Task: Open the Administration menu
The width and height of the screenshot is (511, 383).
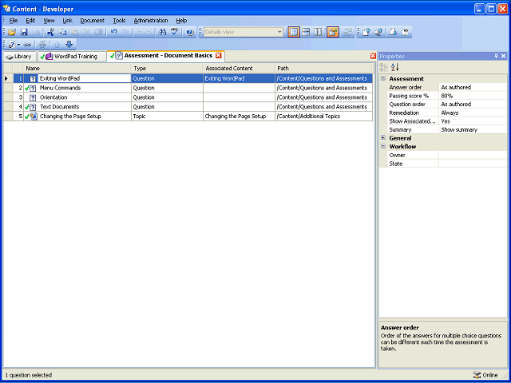Action: pos(151,21)
